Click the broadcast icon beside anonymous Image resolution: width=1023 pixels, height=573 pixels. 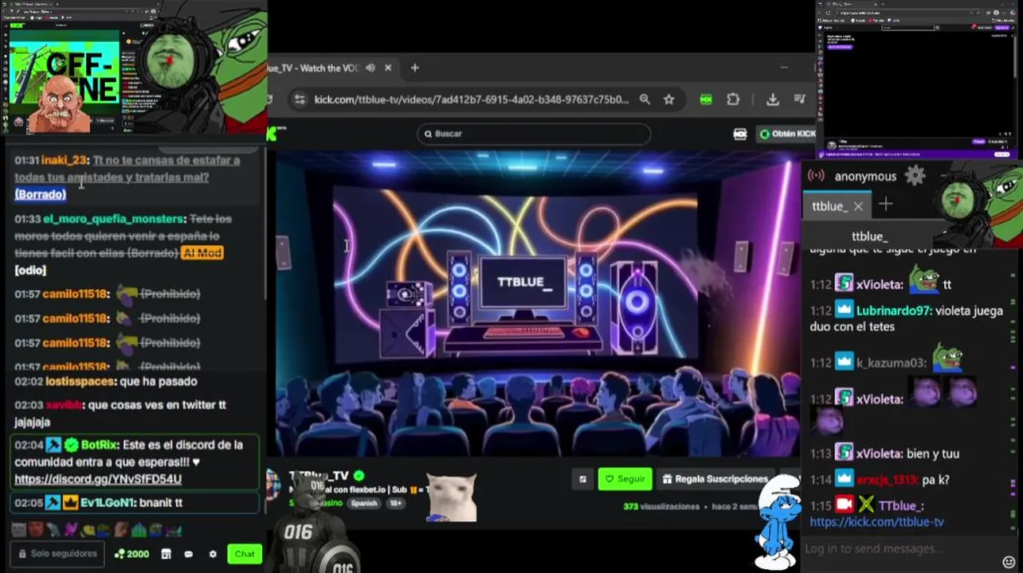tap(816, 176)
